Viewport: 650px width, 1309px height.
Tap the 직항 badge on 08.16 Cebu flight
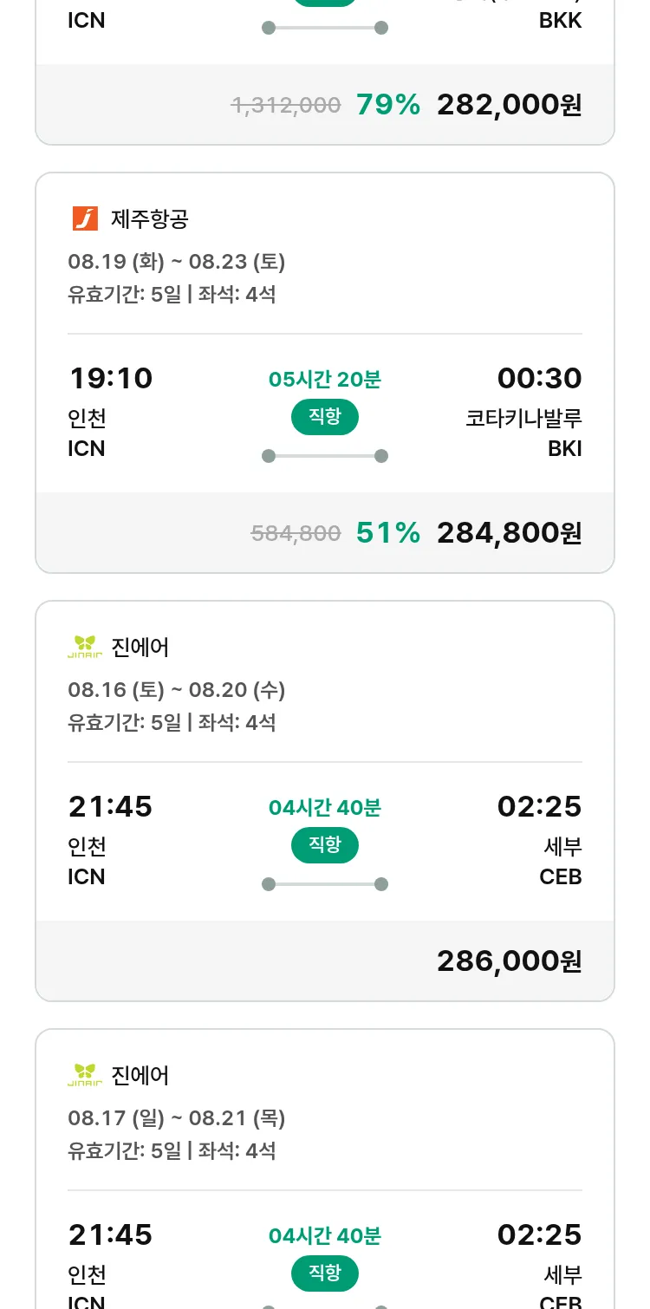click(x=325, y=845)
